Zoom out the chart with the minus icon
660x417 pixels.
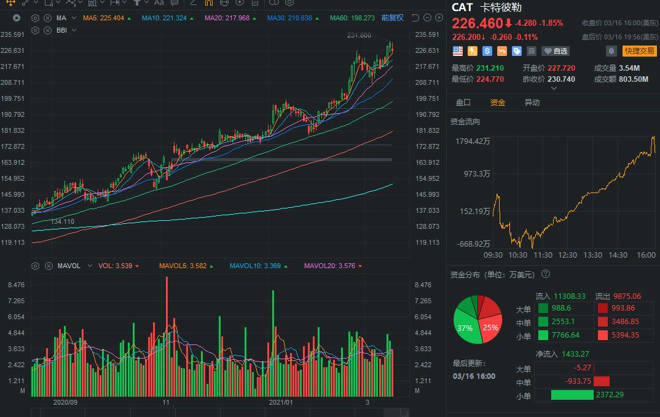coord(427,18)
